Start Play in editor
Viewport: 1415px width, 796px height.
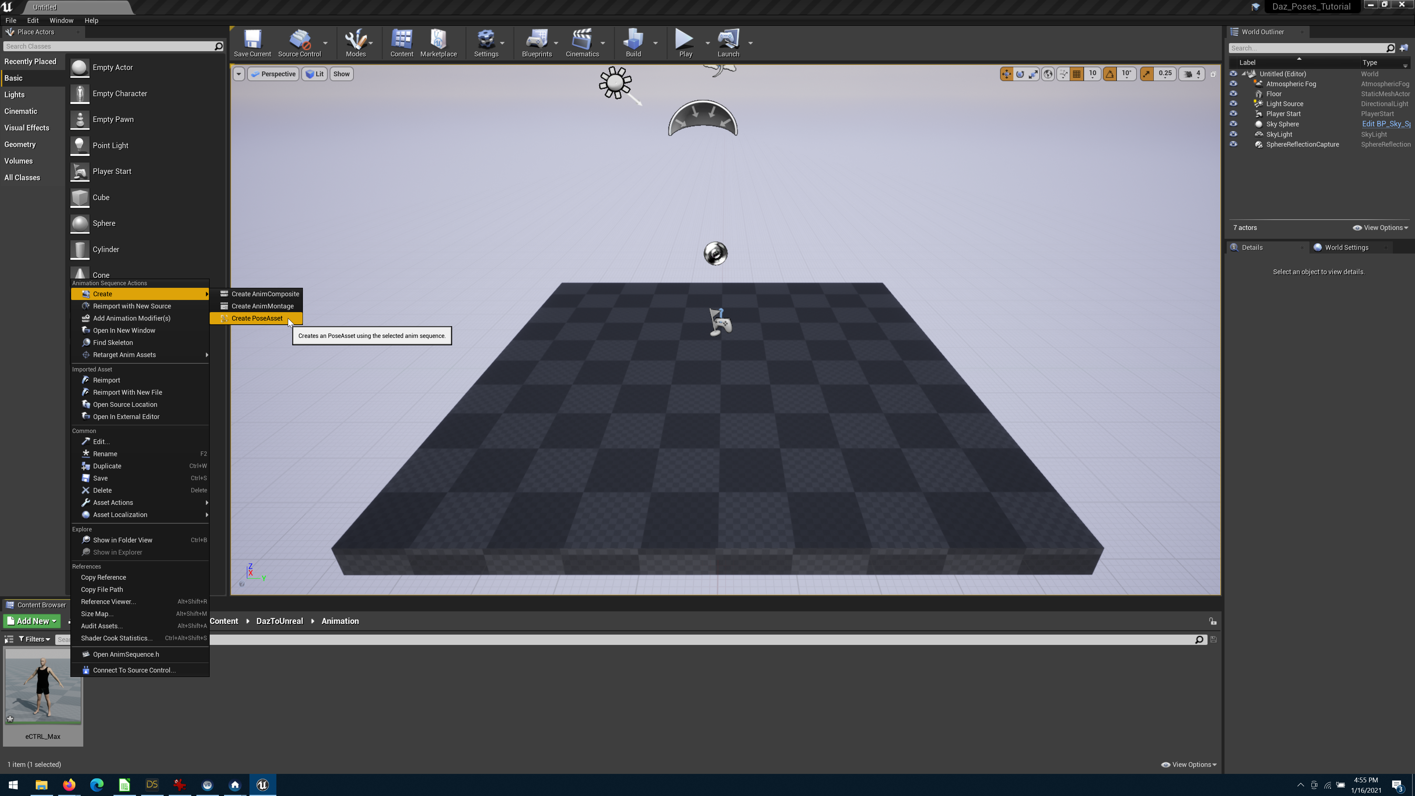point(685,43)
